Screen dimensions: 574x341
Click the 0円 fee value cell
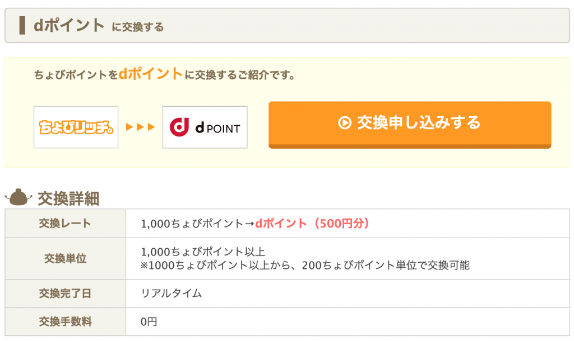[150, 322]
